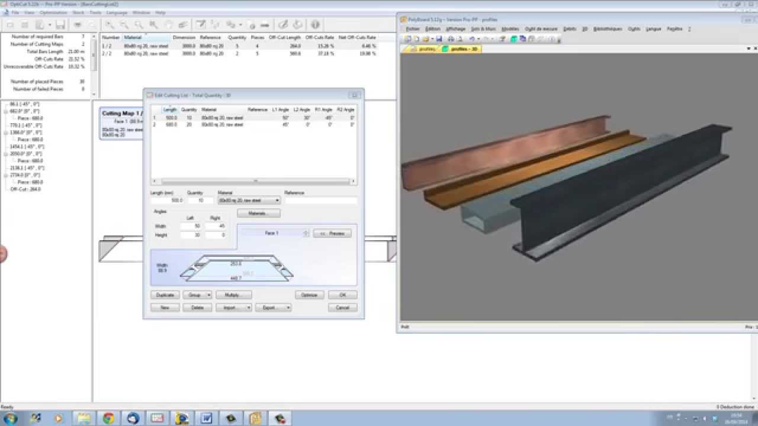Click the L1 Angle column header
The width and height of the screenshot is (758, 426).
280,109
